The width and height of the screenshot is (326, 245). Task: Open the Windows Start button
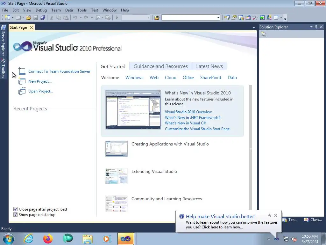[8, 239]
